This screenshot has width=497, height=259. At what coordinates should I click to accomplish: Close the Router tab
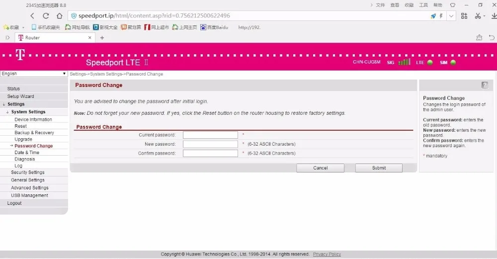(x=89, y=37)
